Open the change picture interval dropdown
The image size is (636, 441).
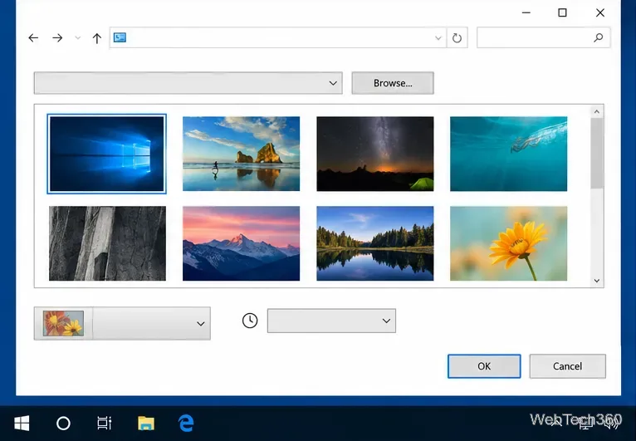pyautogui.click(x=331, y=321)
